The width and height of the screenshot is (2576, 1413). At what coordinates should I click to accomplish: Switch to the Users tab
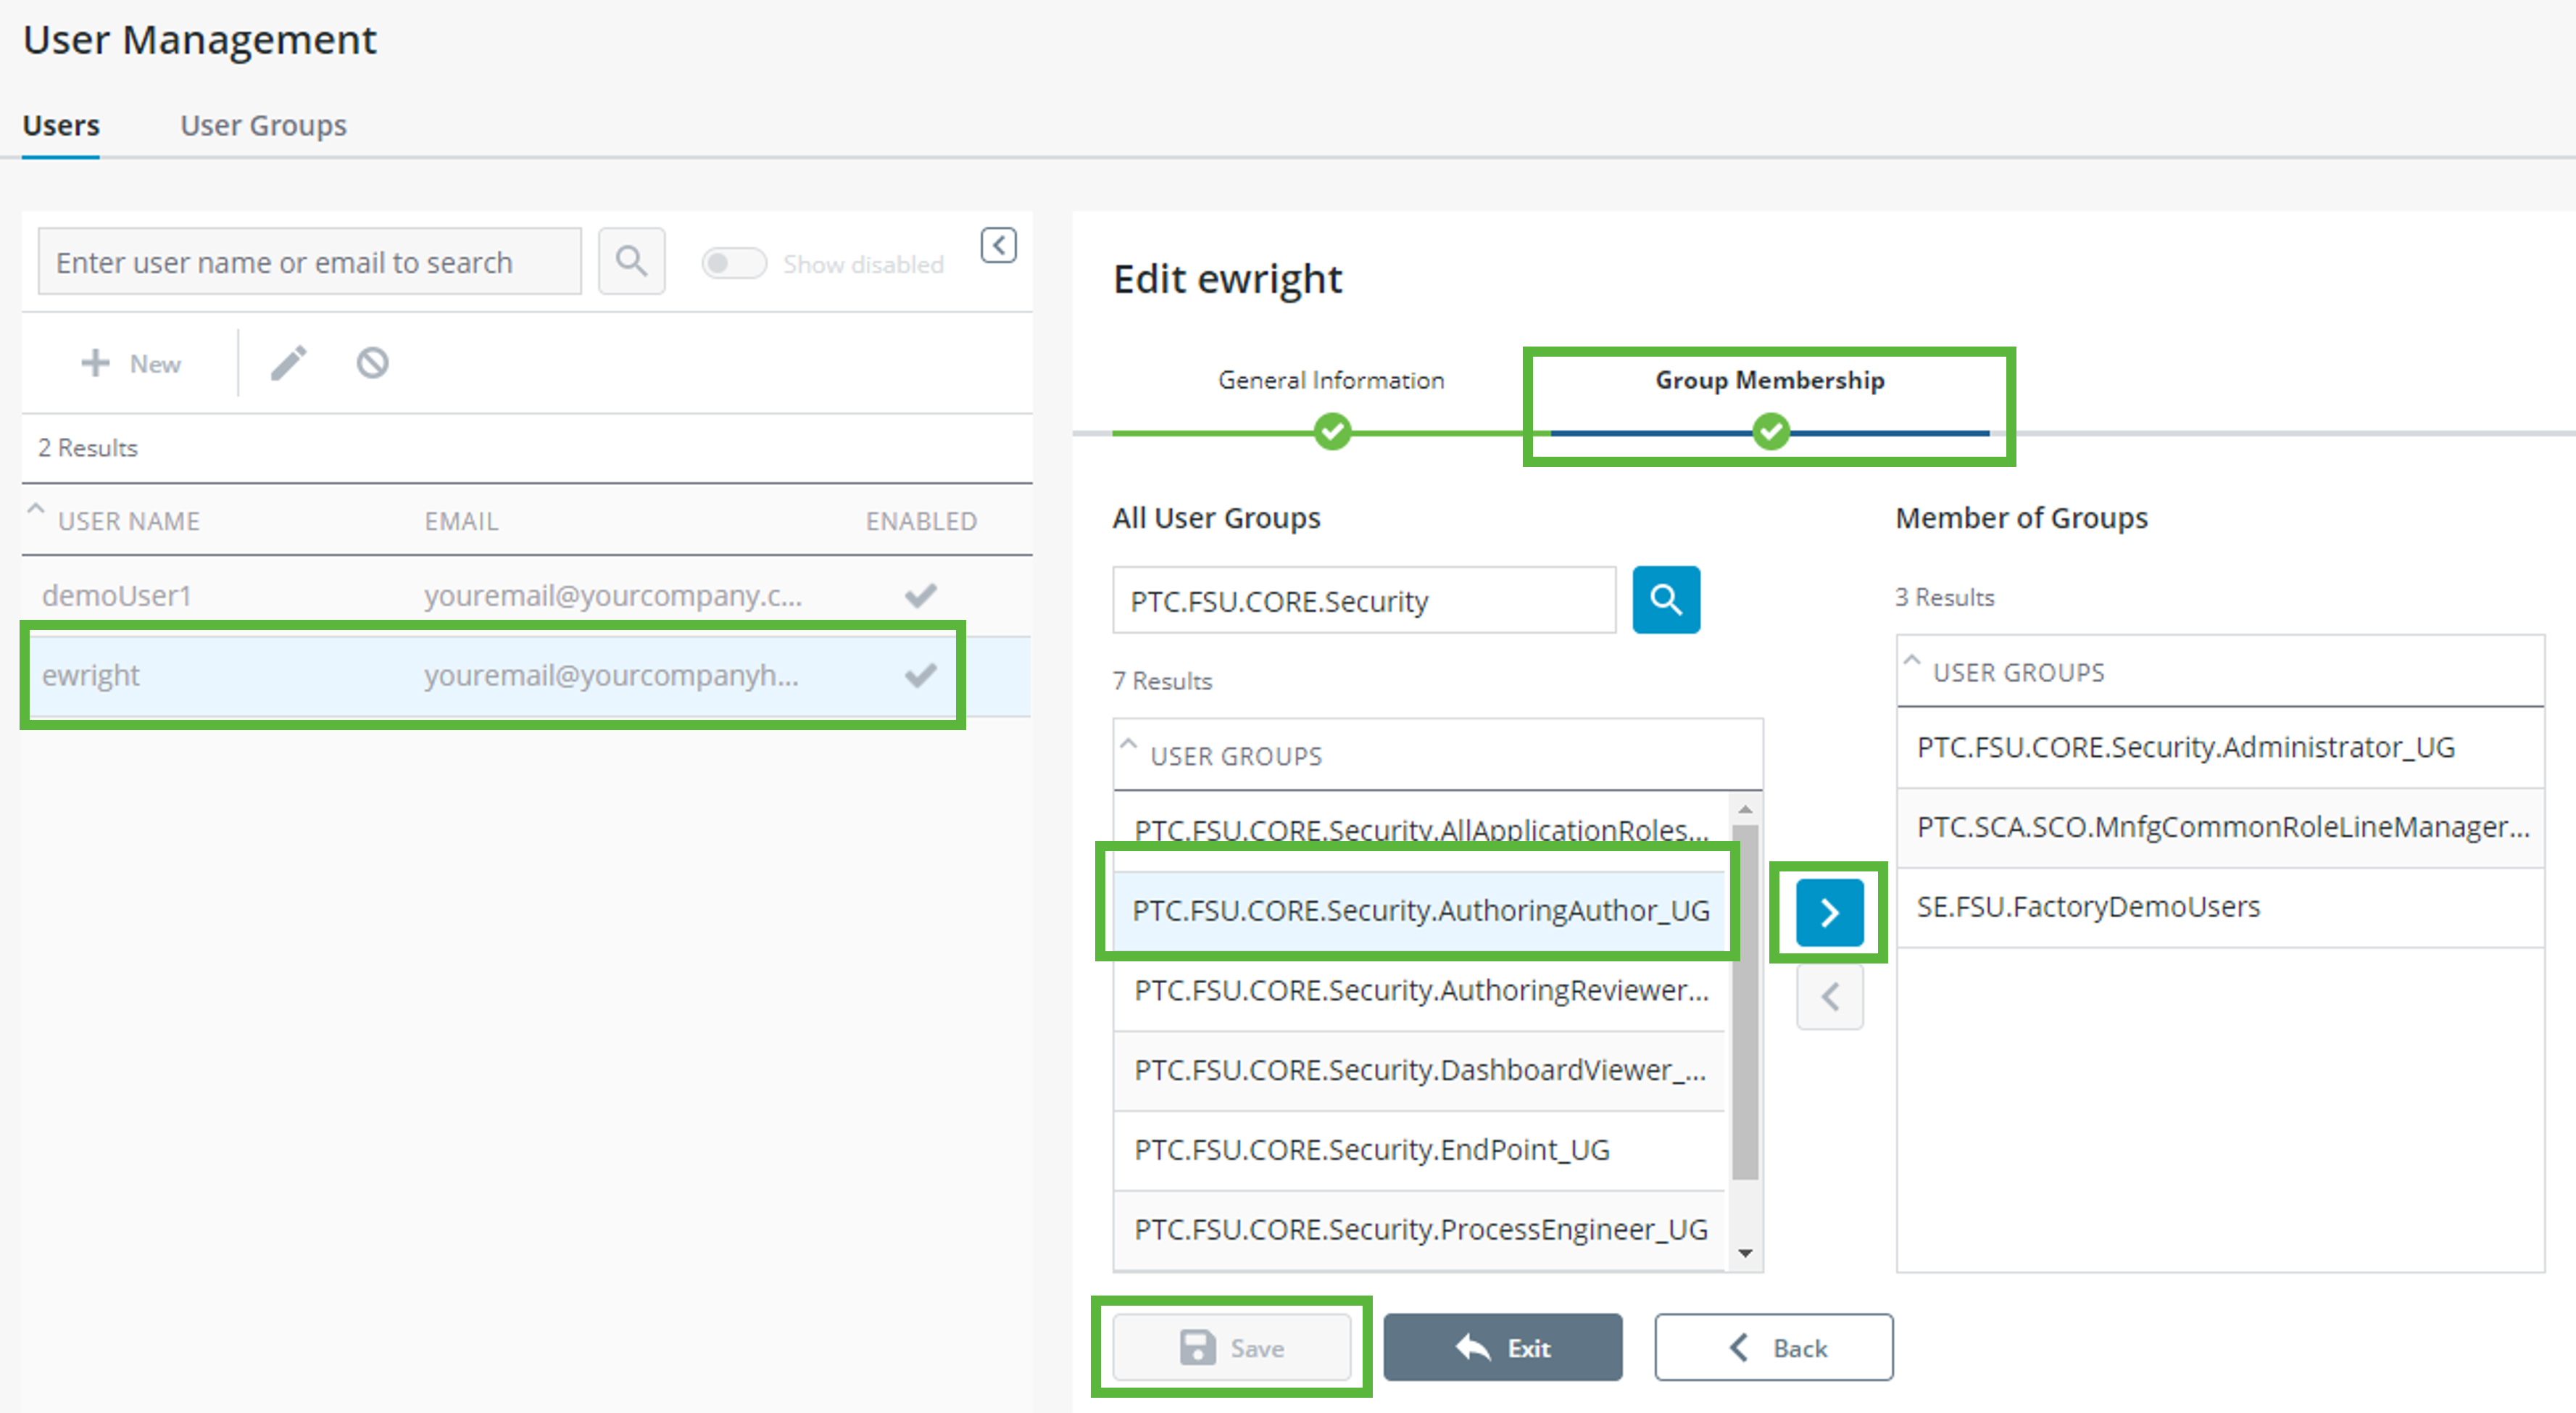[x=61, y=125]
